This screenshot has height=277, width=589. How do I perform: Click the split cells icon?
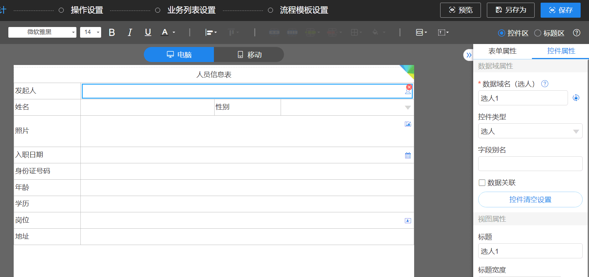tap(292, 32)
